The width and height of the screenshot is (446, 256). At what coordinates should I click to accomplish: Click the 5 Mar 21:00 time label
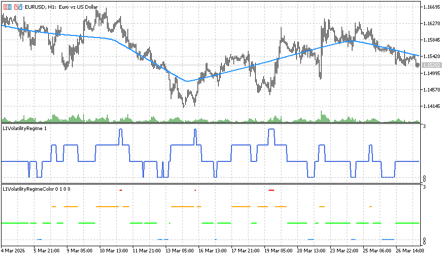[46, 250]
